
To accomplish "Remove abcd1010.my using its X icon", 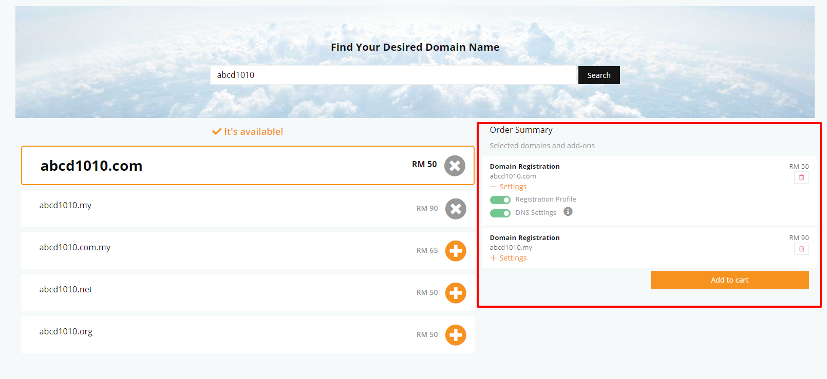I will [x=456, y=209].
